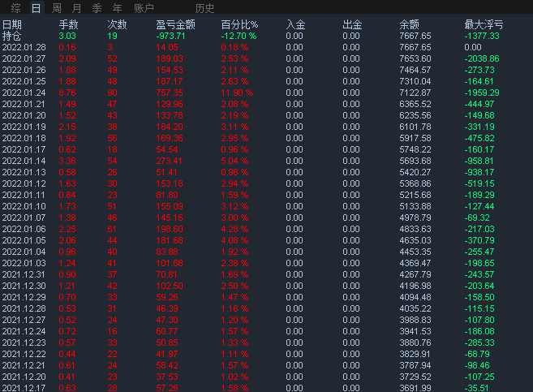Select the 2022.01.28 date row
The image size is (533, 392).
point(24,47)
